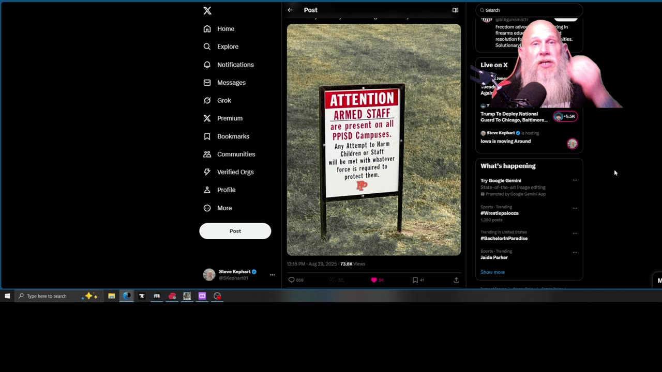Open the Windows Start menu
The height and width of the screenshot is (372, 662).
pyautogui.click(x=7, y=296)
